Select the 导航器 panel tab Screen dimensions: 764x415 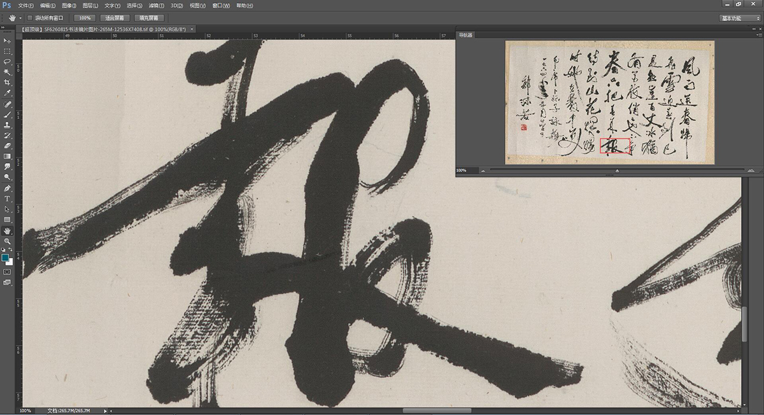(x=466, y=34)
